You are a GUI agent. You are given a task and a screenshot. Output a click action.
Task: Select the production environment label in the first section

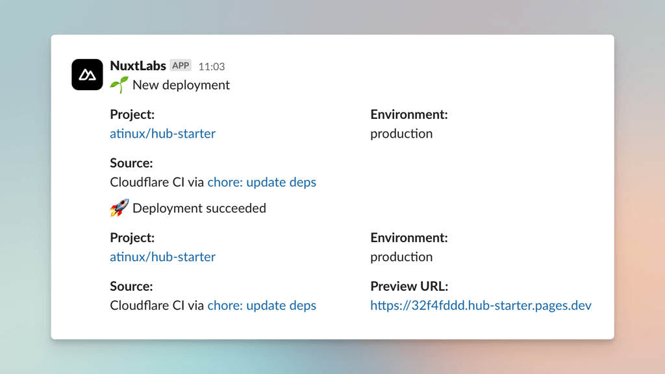[x=401, y=134]
